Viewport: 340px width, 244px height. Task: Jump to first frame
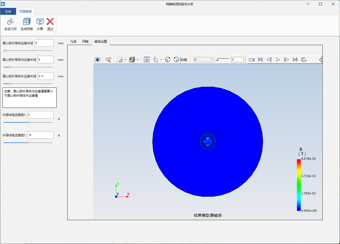[x=260, y=60]
